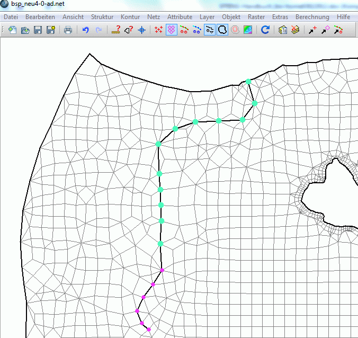Image resolution: width=358 pixels, height=338 pixels.
Task: Toggle red node crosses display icon
Action: [159, 30]
